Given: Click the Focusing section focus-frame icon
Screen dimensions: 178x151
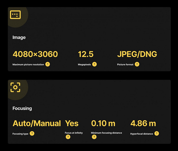Looking at the screenshot, I should tap(15, 87).
